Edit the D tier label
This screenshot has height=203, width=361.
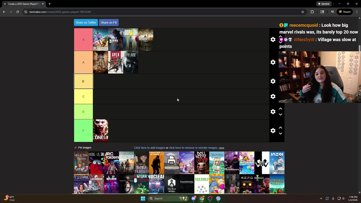click(x=83, y=112)
